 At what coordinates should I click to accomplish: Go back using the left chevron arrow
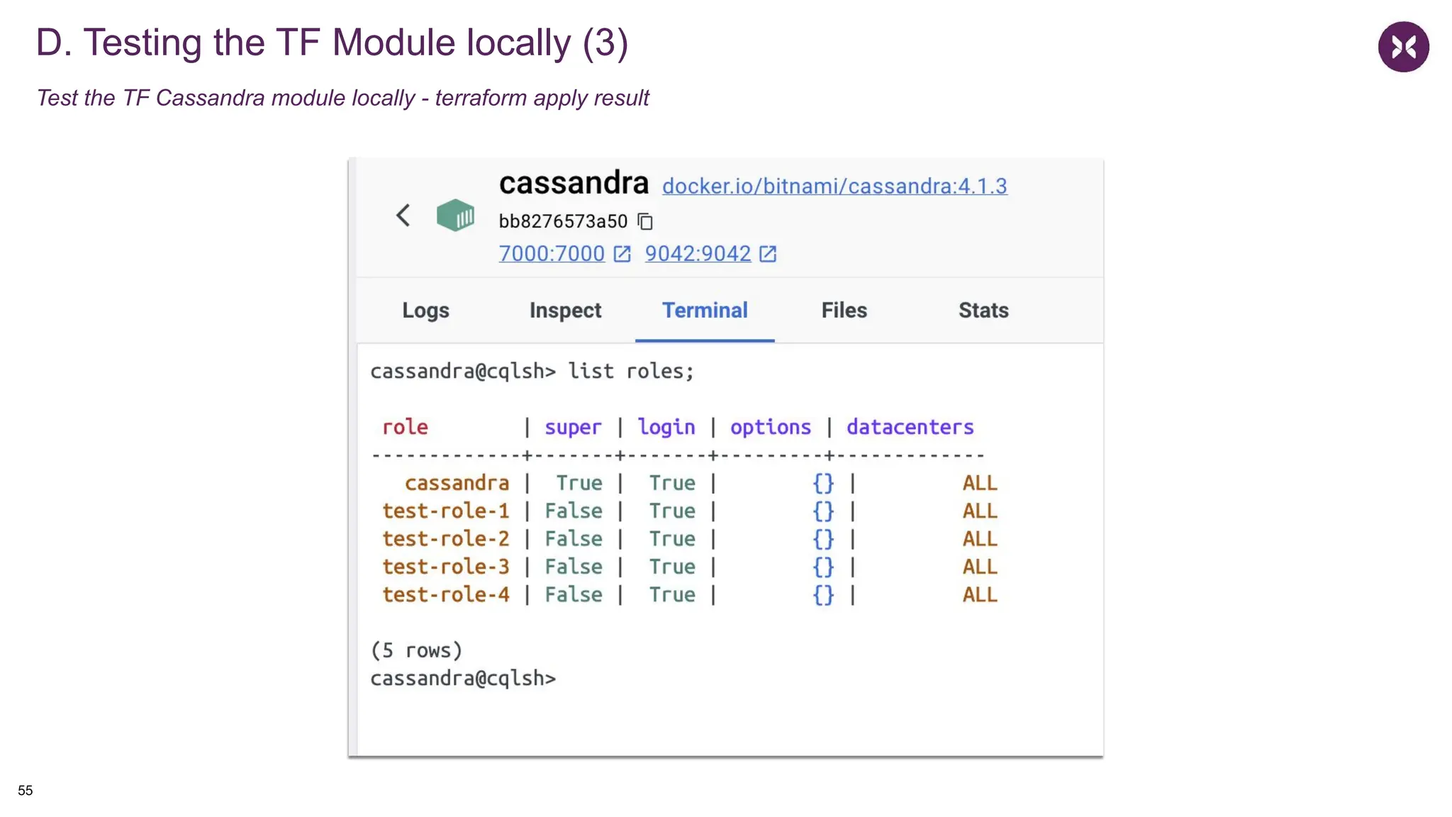point(403,216)
